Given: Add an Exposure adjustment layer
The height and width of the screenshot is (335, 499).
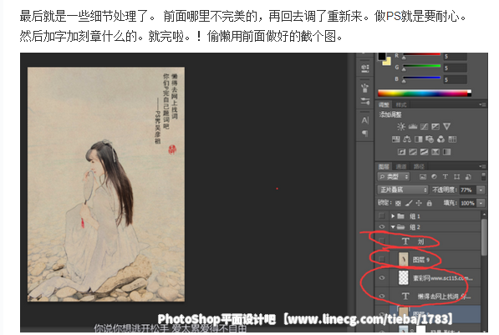Looking at the screenshot, I should tap(435, 127).
